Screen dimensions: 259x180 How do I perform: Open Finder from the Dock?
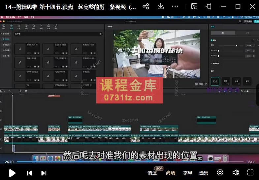pyautogui.click(x=35, y=158)
